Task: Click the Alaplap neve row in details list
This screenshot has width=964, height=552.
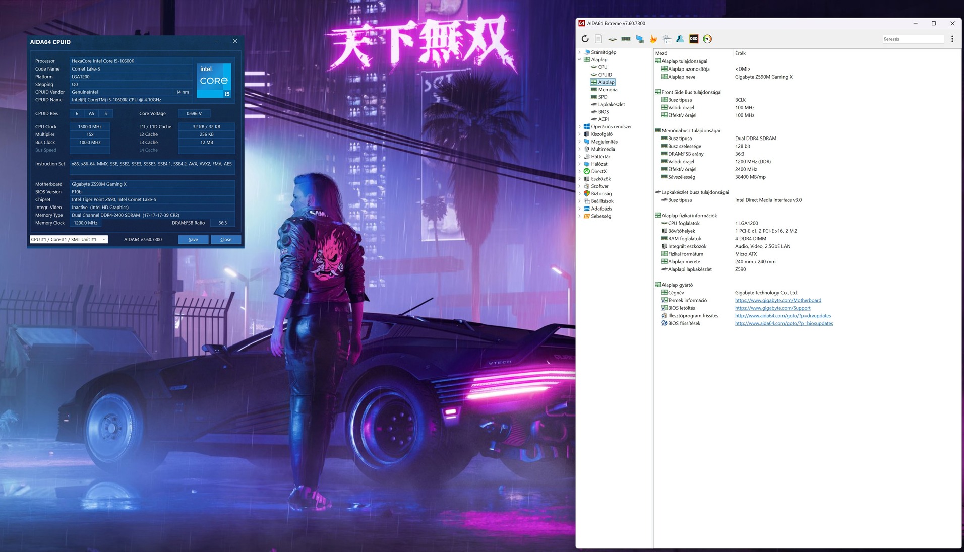Action: click(807, 77)
